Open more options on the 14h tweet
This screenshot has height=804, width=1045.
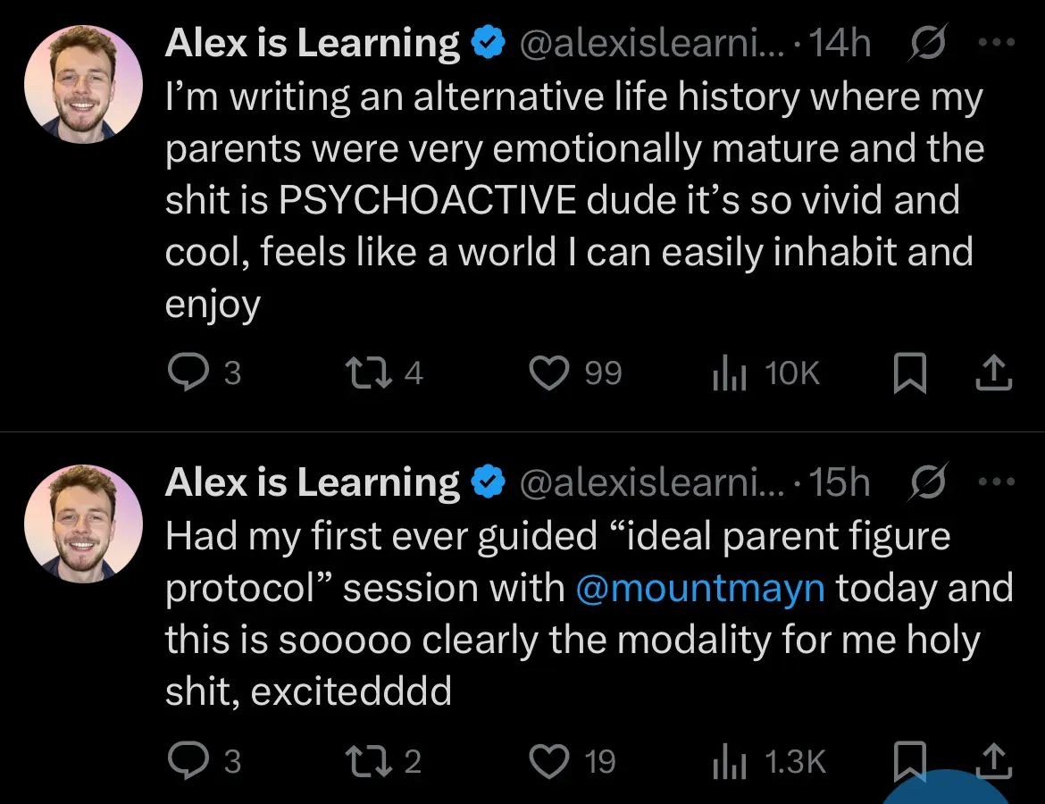[997, 44]
